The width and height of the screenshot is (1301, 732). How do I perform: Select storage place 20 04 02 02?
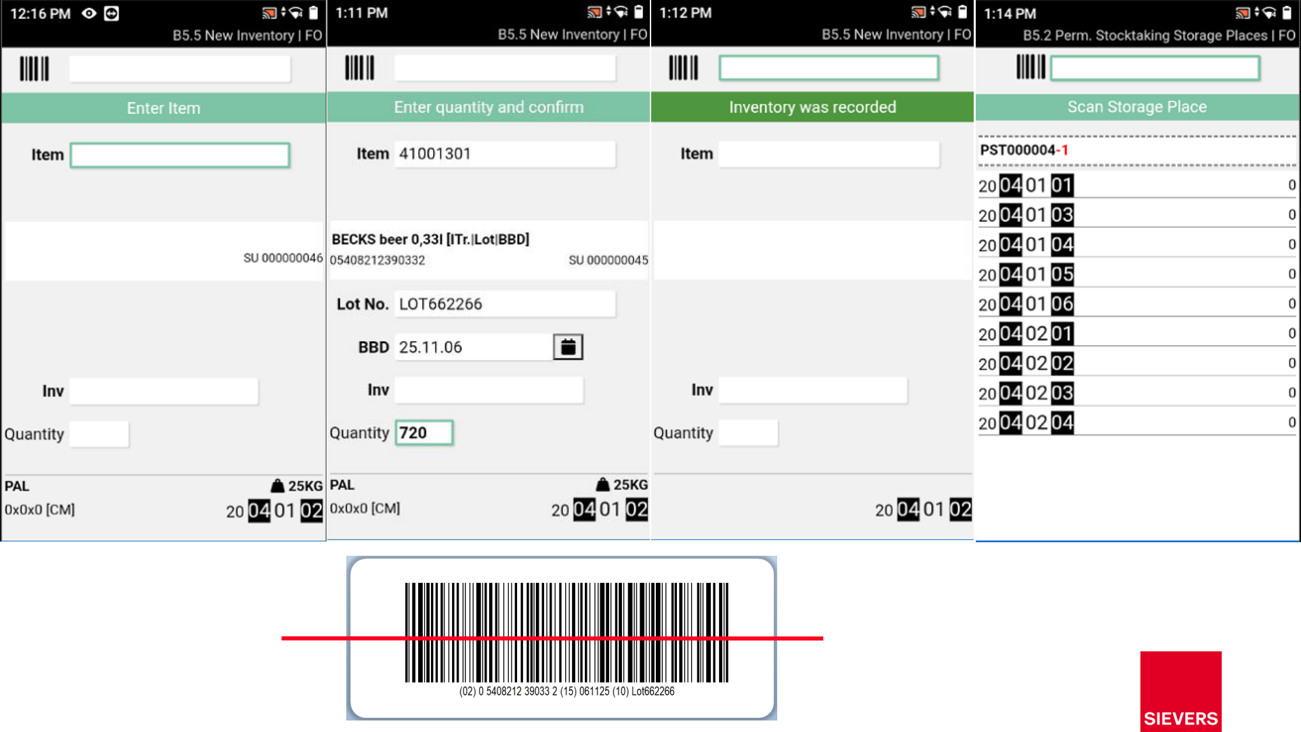click(1137, 363)
